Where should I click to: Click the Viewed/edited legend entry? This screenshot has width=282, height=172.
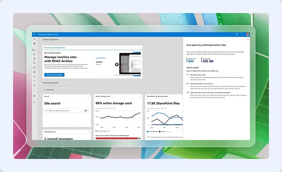click(152, 132)
